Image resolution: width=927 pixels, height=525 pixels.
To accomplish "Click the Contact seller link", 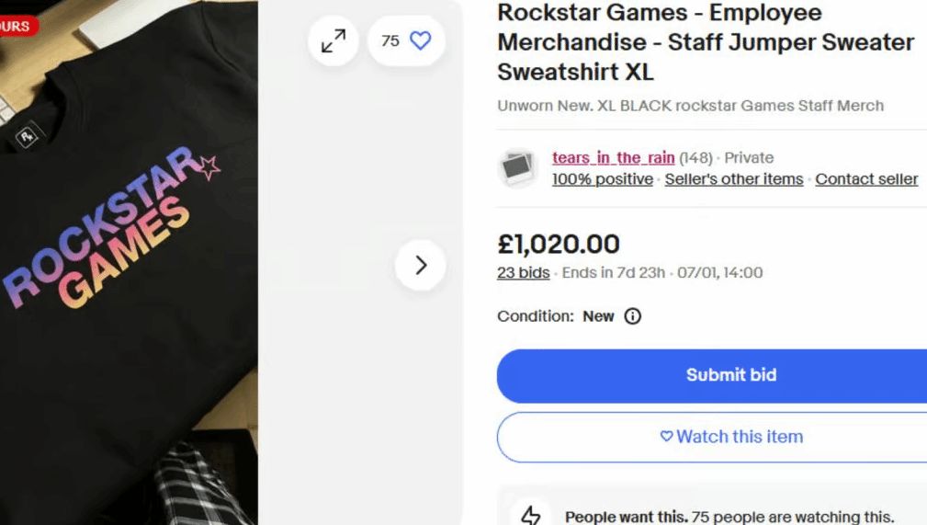I will pyautogui.click(x=866, y=179).
